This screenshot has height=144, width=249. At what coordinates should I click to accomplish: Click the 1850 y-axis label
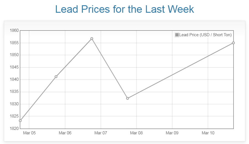(14, 55)
